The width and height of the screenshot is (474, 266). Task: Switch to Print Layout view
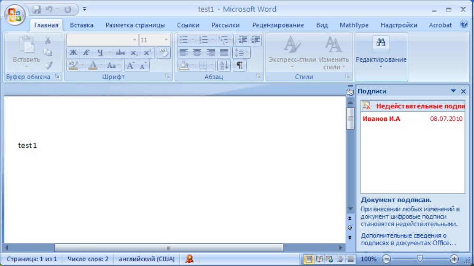[309, 259]
